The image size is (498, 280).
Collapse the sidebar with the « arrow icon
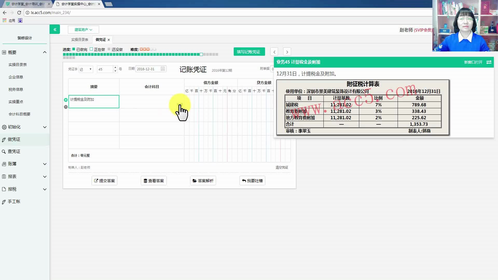tap(55, 29)
